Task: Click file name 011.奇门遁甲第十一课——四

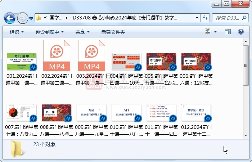Action: [161, 130]
